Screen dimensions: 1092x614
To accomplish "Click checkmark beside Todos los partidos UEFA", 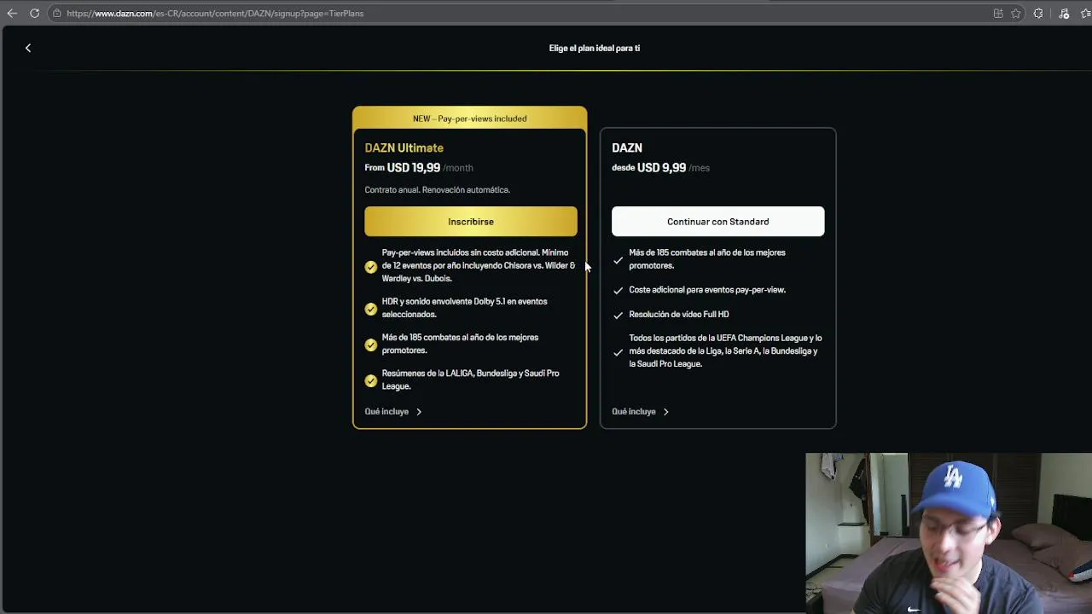I will pyautogui.click(x=619, y=352).
